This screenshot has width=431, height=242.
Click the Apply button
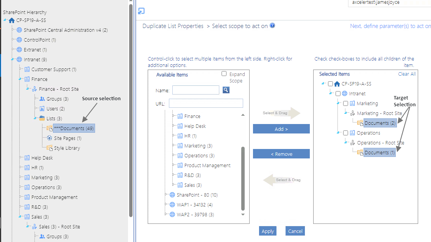point(267,231)
